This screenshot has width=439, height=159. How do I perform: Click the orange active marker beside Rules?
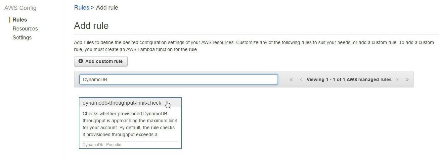pyautogui.click(x=10, y=20)
